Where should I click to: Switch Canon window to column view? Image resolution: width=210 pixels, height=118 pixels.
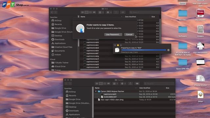[x=105, y=84]
